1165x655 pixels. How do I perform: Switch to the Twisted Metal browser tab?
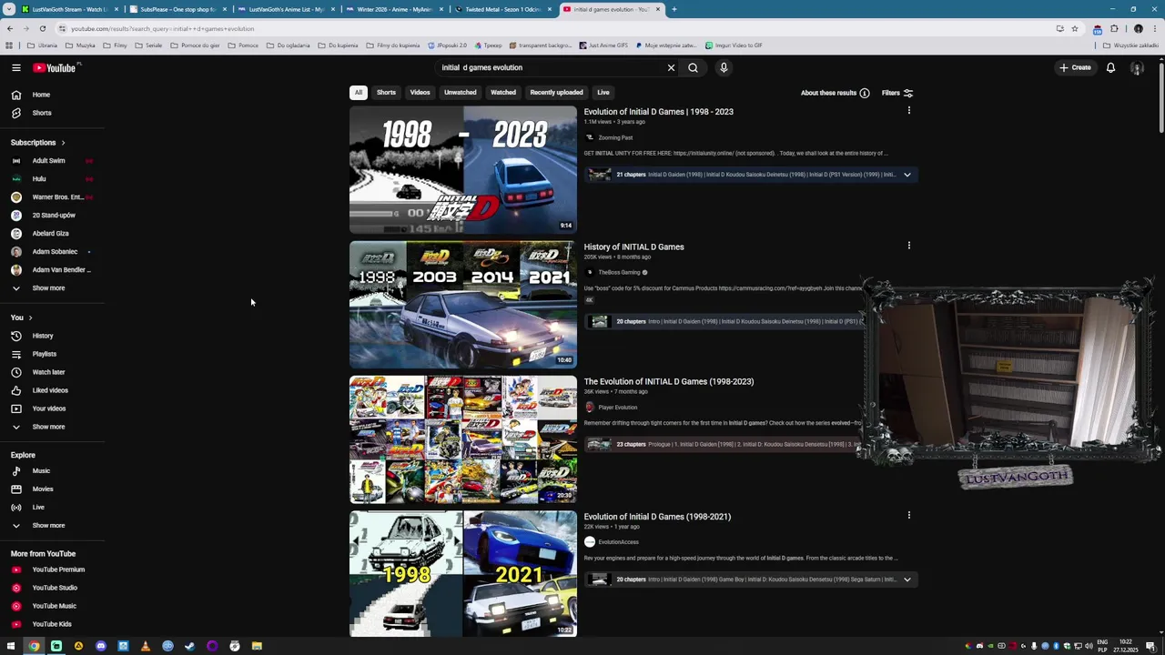click(x=501, y=9)
